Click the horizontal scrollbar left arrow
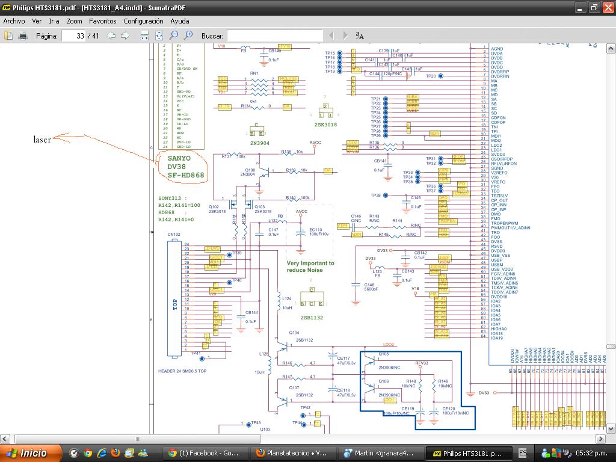The image size is (616, 462). [5, 439]
